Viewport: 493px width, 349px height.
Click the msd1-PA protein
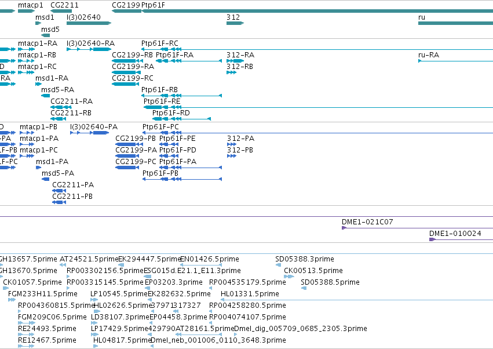tap(38, 168)
